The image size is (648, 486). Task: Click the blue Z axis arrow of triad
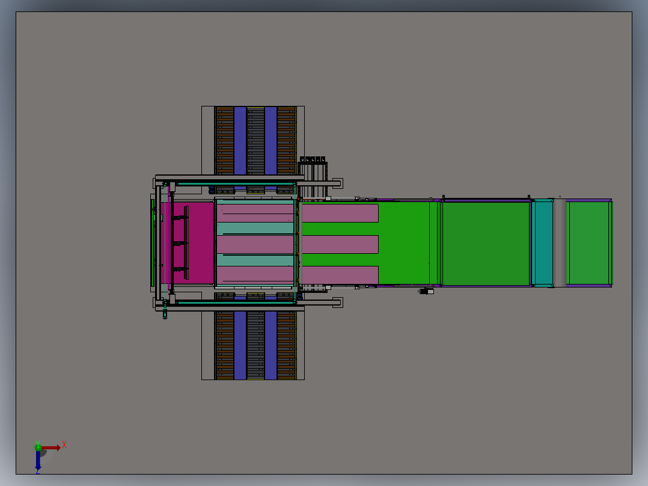click(38, 461)
